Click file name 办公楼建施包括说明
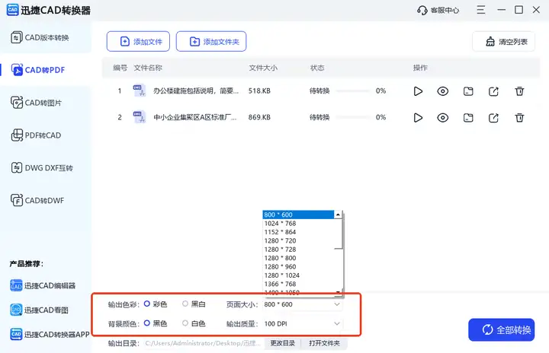 196,91
